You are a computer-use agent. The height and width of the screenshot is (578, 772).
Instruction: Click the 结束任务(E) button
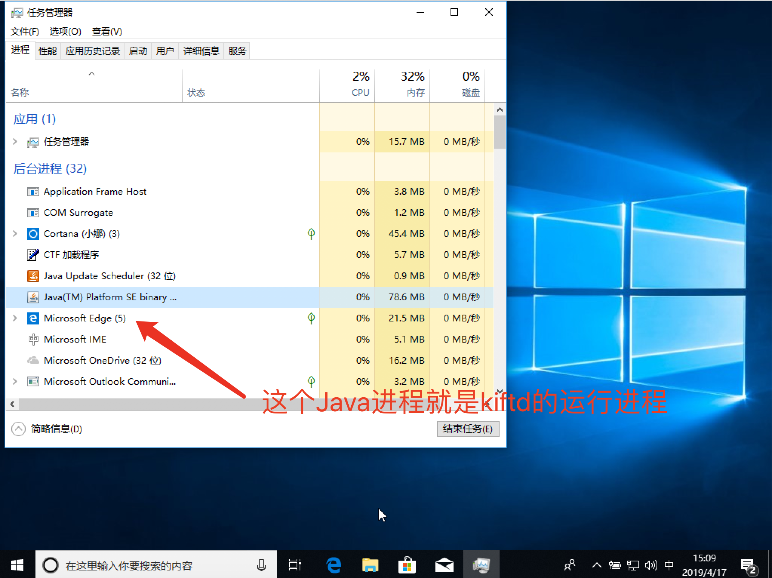(468, 429)
